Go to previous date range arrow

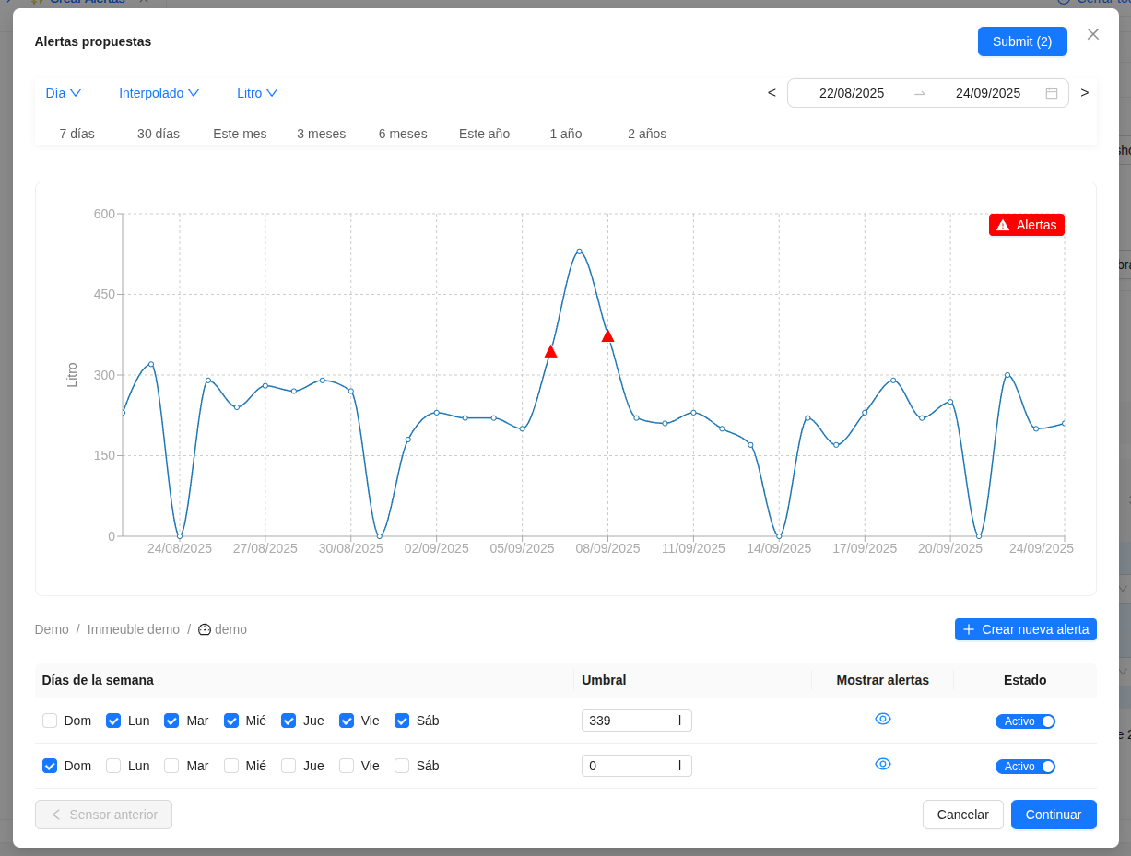(772, 93)
